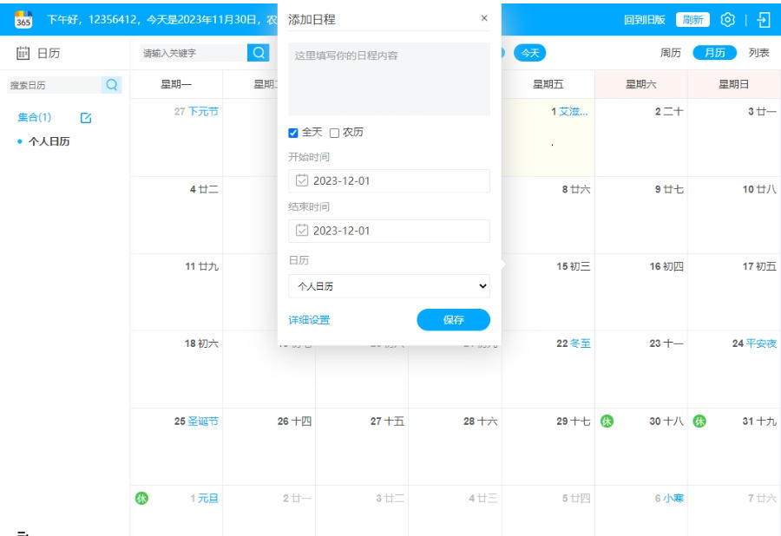Enable the 农历 checkbox
This screenshot has height=536, width=781.
[x=335, y=133]
